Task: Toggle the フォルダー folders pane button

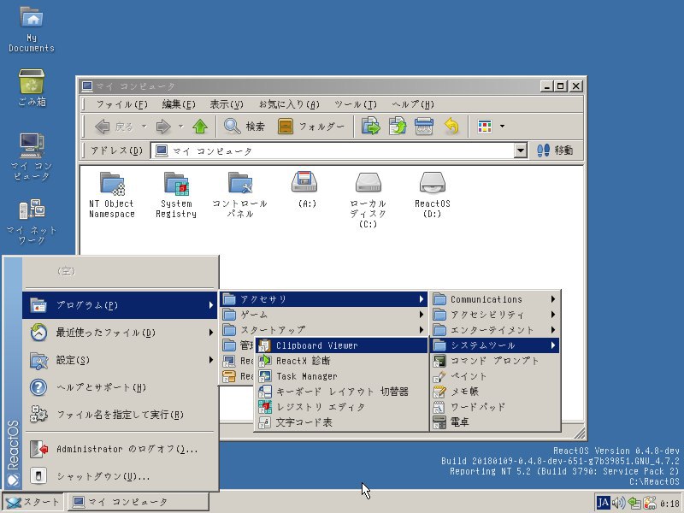Action: pyautogui.click(x=311, y=127)
